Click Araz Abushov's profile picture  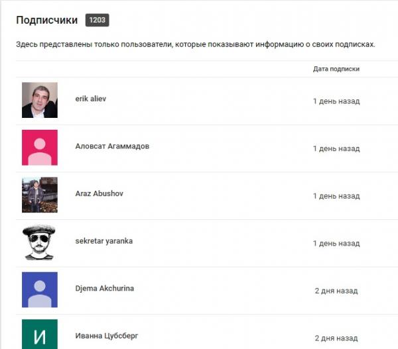40,195
